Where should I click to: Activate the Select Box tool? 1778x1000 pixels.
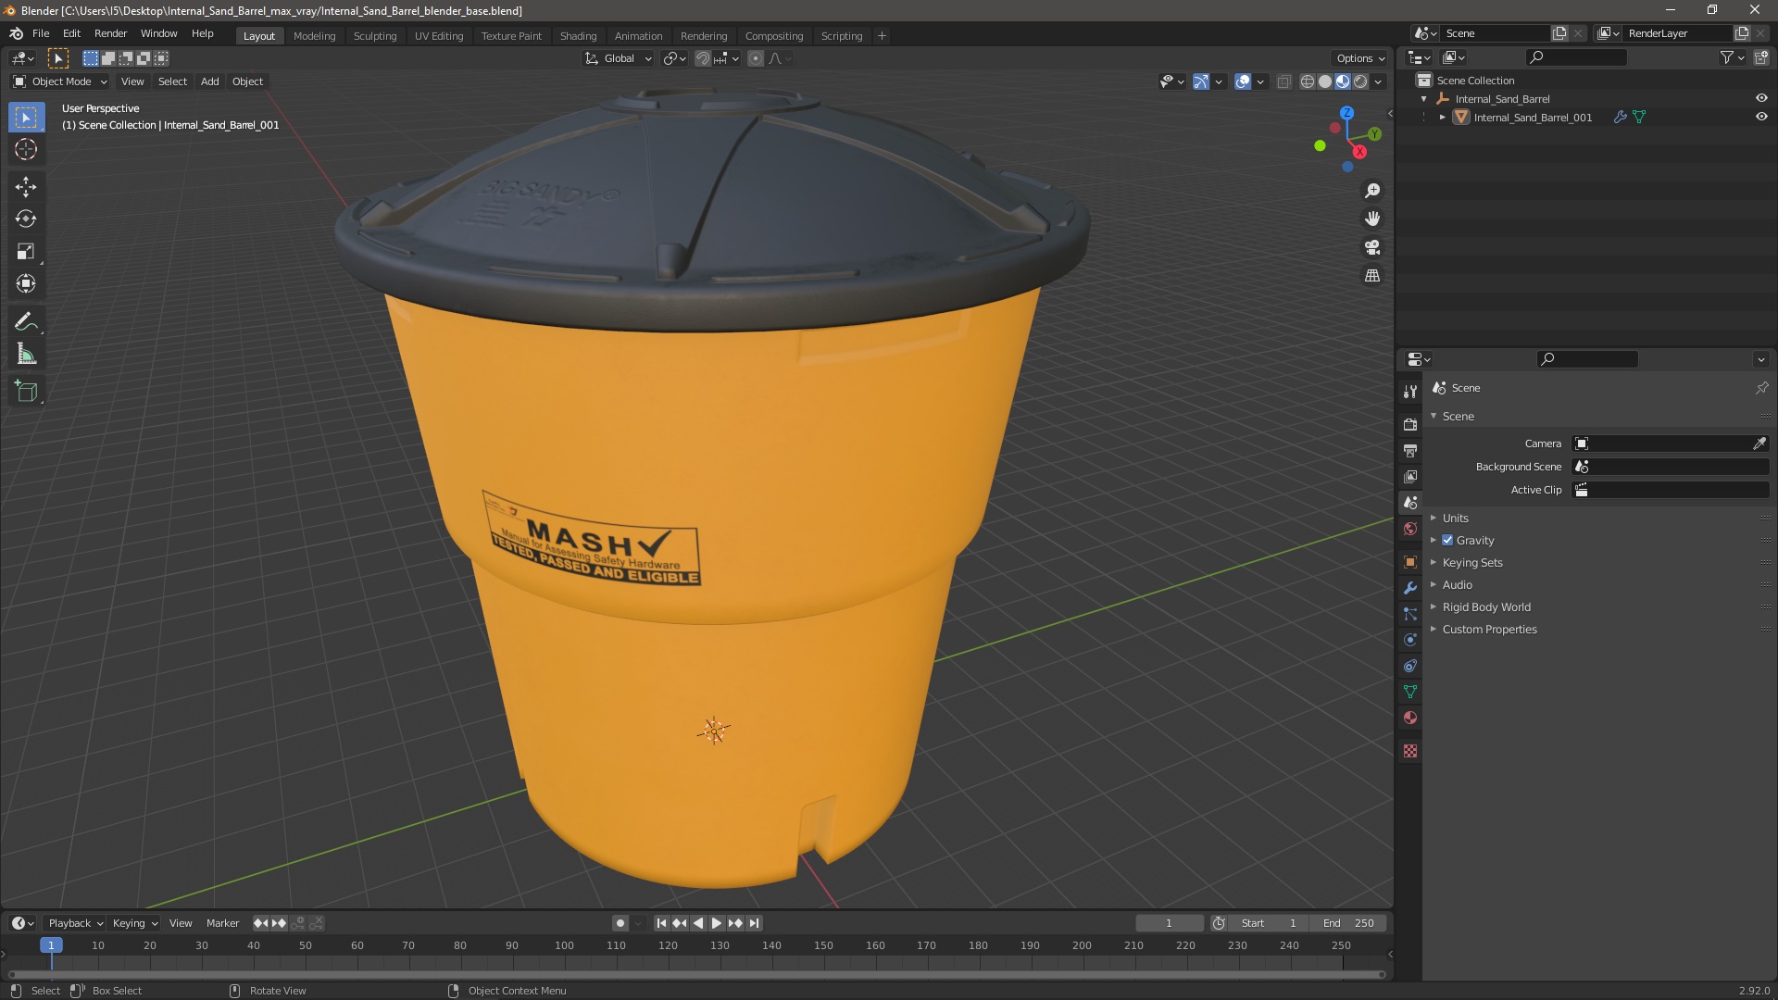point(26,117)
